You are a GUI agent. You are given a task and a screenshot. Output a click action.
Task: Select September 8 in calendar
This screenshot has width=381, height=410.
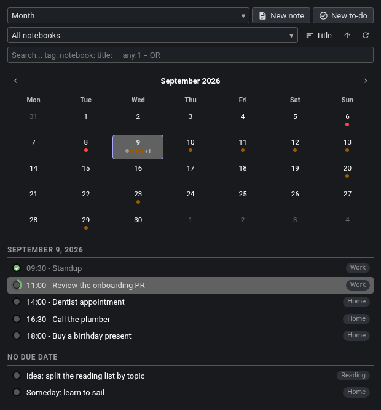point(86,147)
